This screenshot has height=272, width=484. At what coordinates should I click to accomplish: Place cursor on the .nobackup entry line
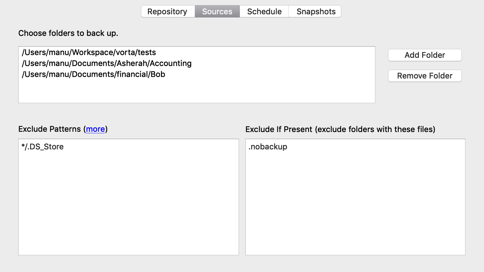pos(268,147)
